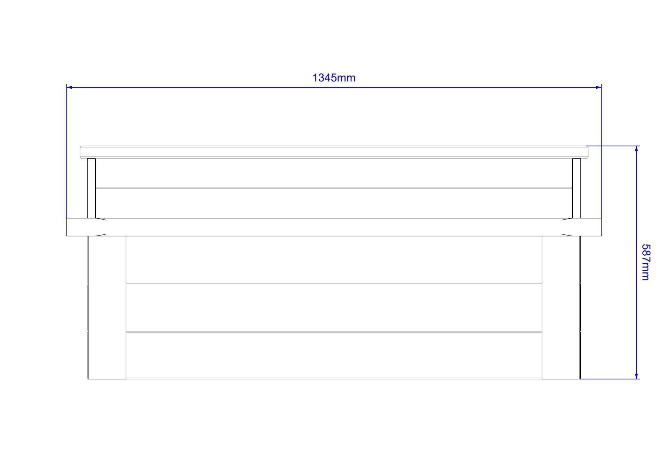Image resolution: width=668 pixels, height=472 pixels.
Task: Select bottom arrowhead of the 587mm dimension
Action: click(636, 376)
